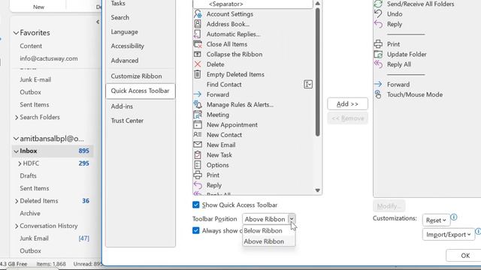481x270 pixels.
Task: Open Inbox folder with 895 unread
Action: point(53,151)
